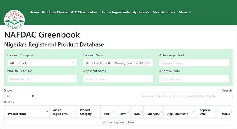Sort table by ROA column
237x129 pixels.
(137, 112)
